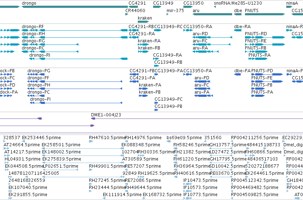The width and height of the screenshot is (303, 200).
Task: Select protein kraken-PB
Action: coord(150,92)
